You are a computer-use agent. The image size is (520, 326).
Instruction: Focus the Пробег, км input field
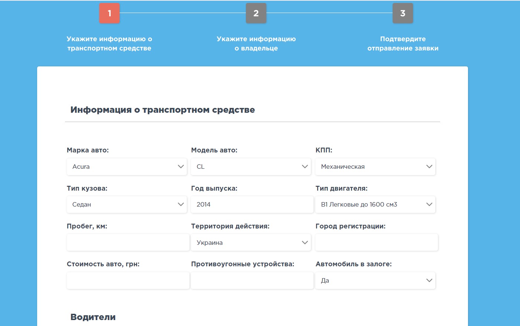[x=128, y=243]
